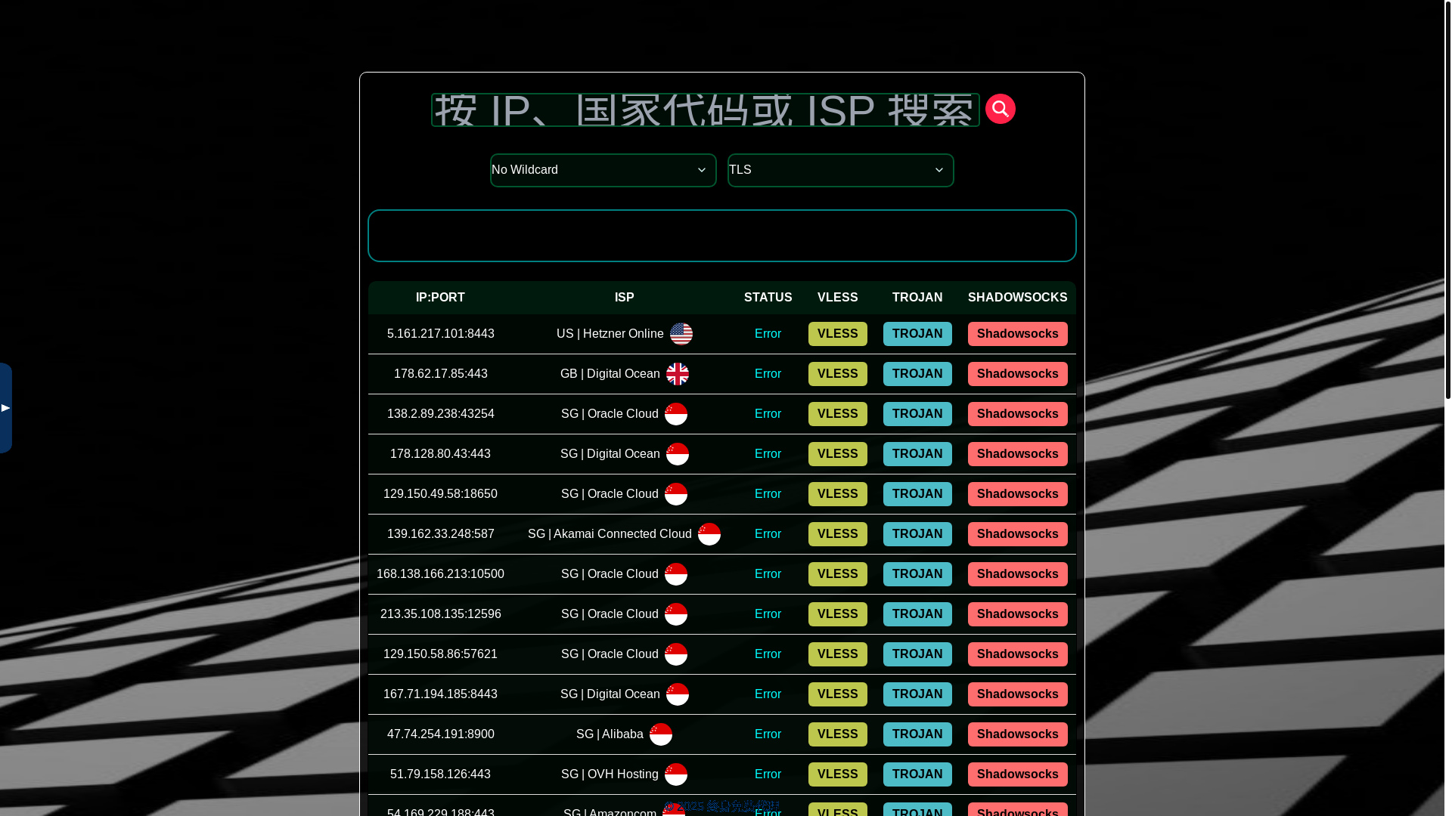Click the STATUS column header
Viewport: 1452px width, 816px height.
coord(768,298)
